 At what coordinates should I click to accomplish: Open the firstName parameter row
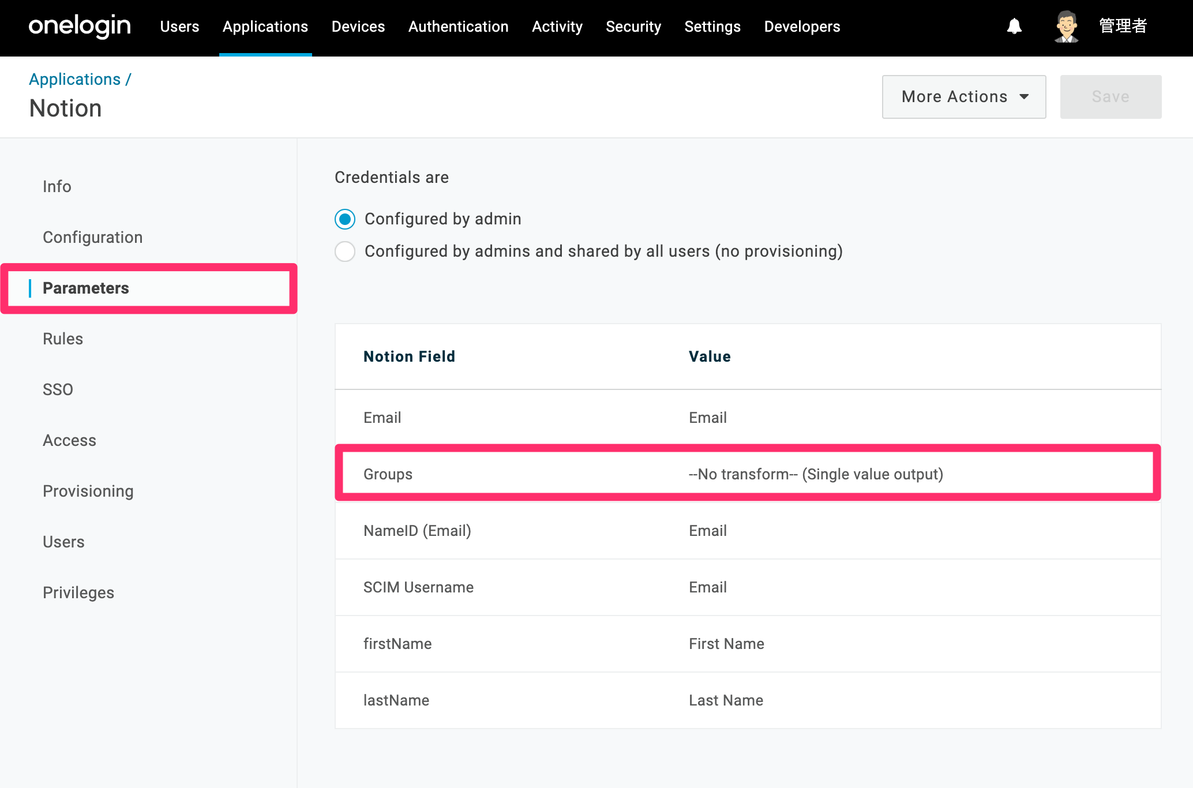748,644
